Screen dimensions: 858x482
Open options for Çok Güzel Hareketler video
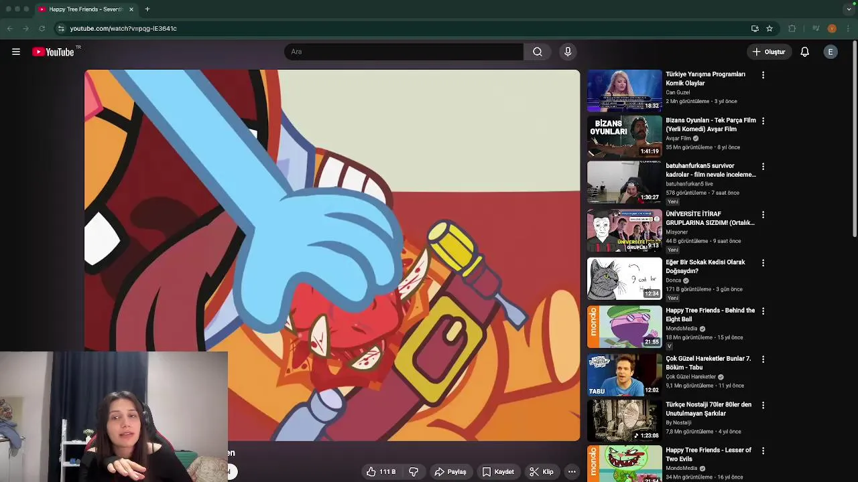[763, 359]
